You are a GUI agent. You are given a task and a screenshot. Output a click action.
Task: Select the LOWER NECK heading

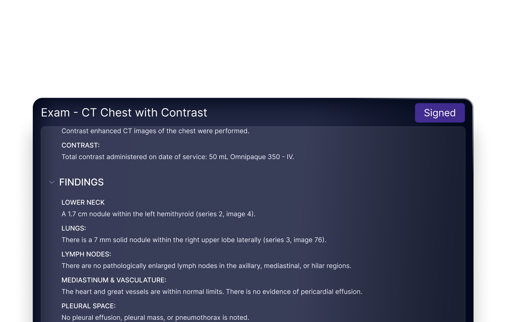(83, 202)
